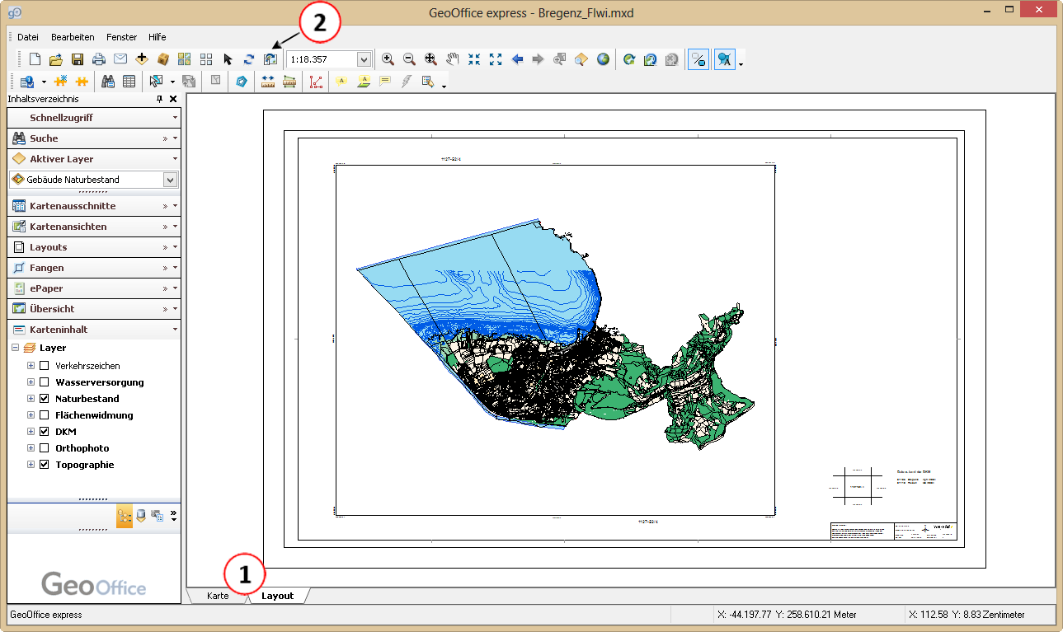Enable the Verkehrszeichen layer checkbox
Screen dimensions: 1063x632
click(x=45, y=366)
